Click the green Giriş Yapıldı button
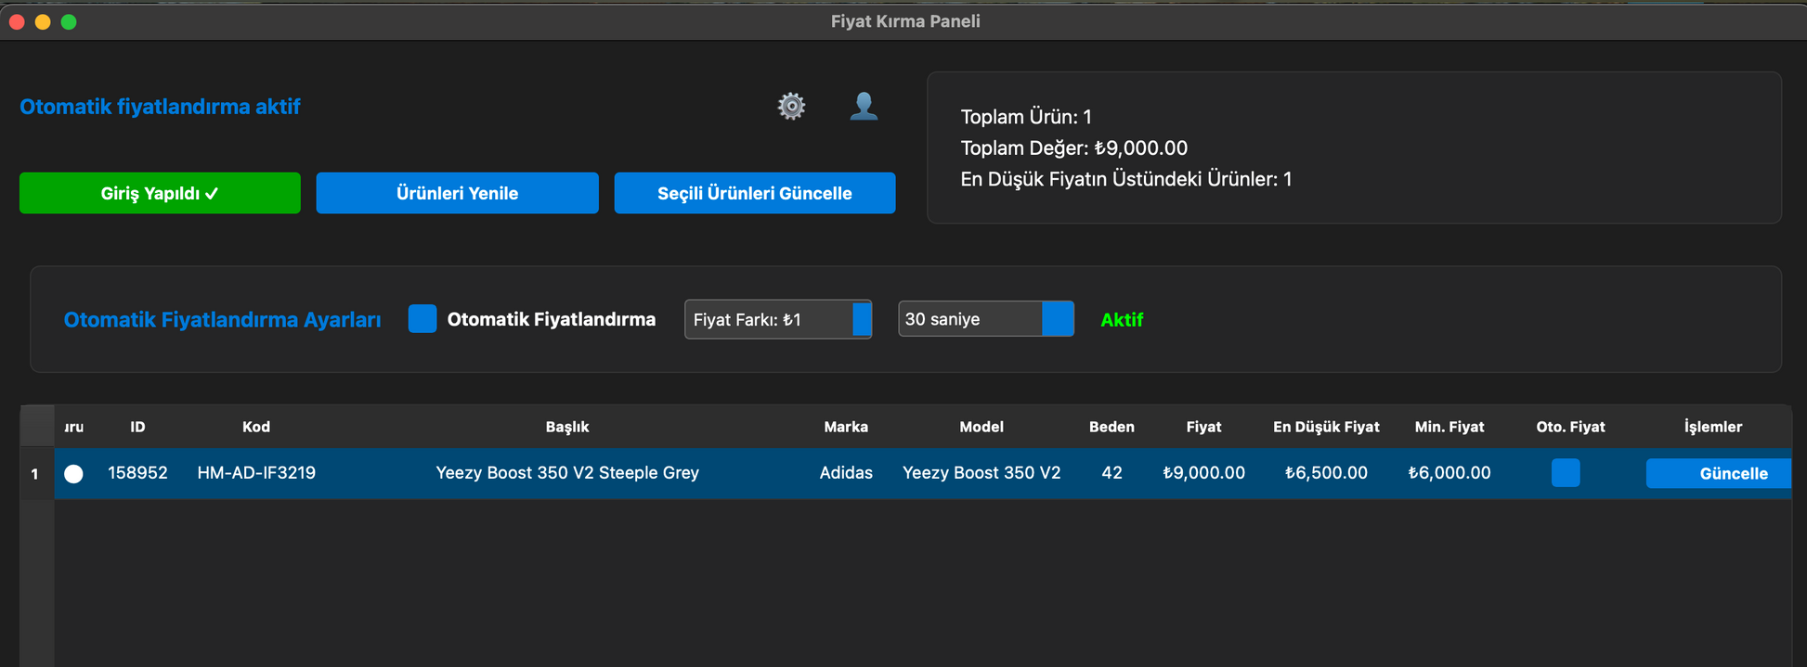Image resolution: width=1807 pixels, height=667 pixels. (x=160, y=193)
